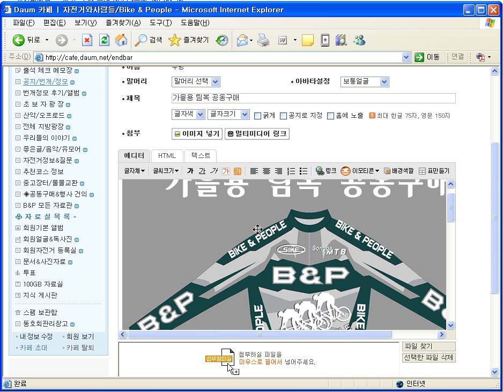503x392 pixels.
Task: Print the page with the printer icon
Action: [x=263, y=40]
